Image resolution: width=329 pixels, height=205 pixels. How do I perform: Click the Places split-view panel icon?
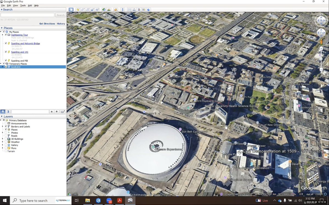point(8,111)
